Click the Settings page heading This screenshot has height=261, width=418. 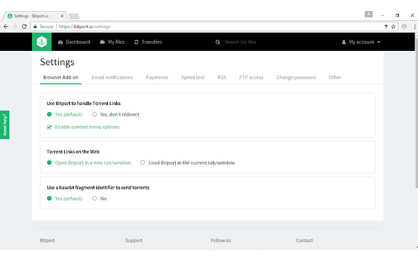[57, 62]
